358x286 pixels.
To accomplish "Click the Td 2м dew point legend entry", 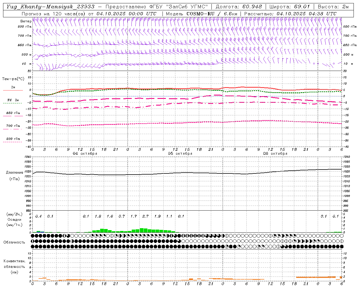I will 13,100.
